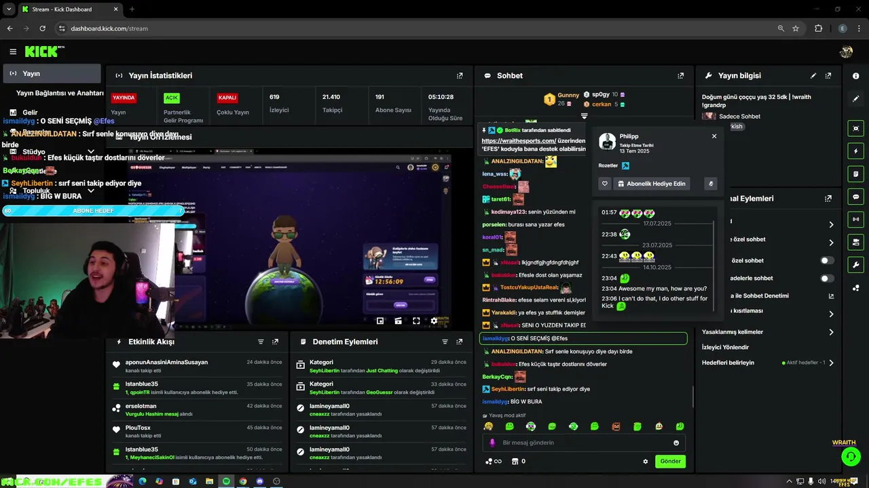
Task: Mute user with the icon in Philipp's card
Action: 710,184
